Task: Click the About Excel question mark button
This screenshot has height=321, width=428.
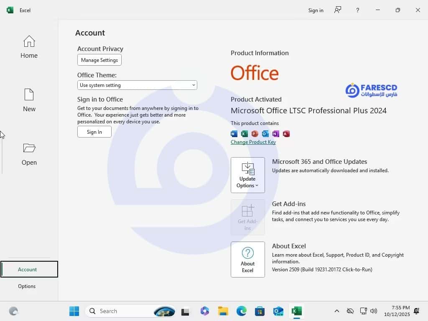Action: (x=247, y=259)
